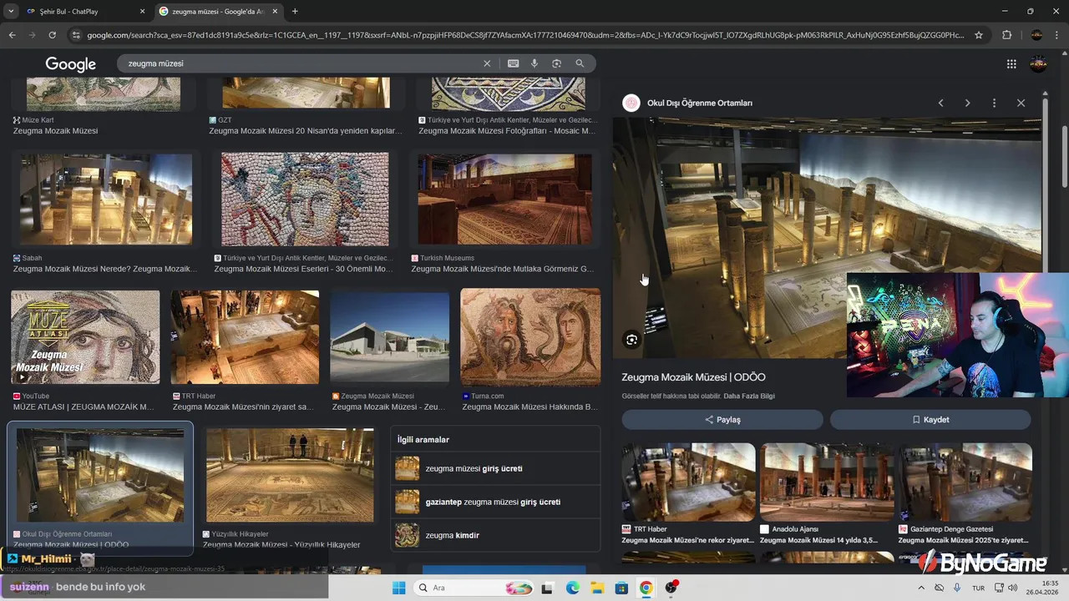The width and height of the screenshot is (1069, 601).
Task: Search zeugma kimdir suggestion
Action: coord(495,535)
